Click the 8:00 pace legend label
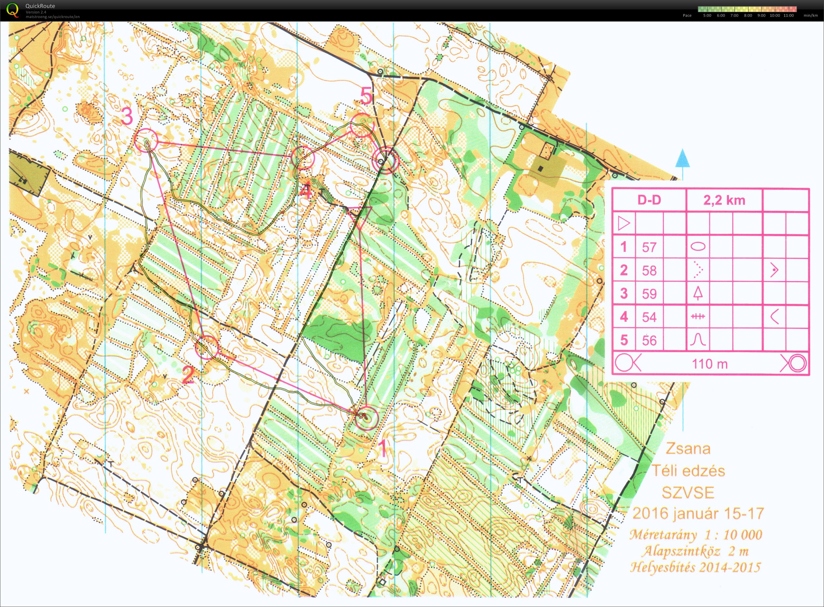Screen dimensions: 824x607 [748, 15]
